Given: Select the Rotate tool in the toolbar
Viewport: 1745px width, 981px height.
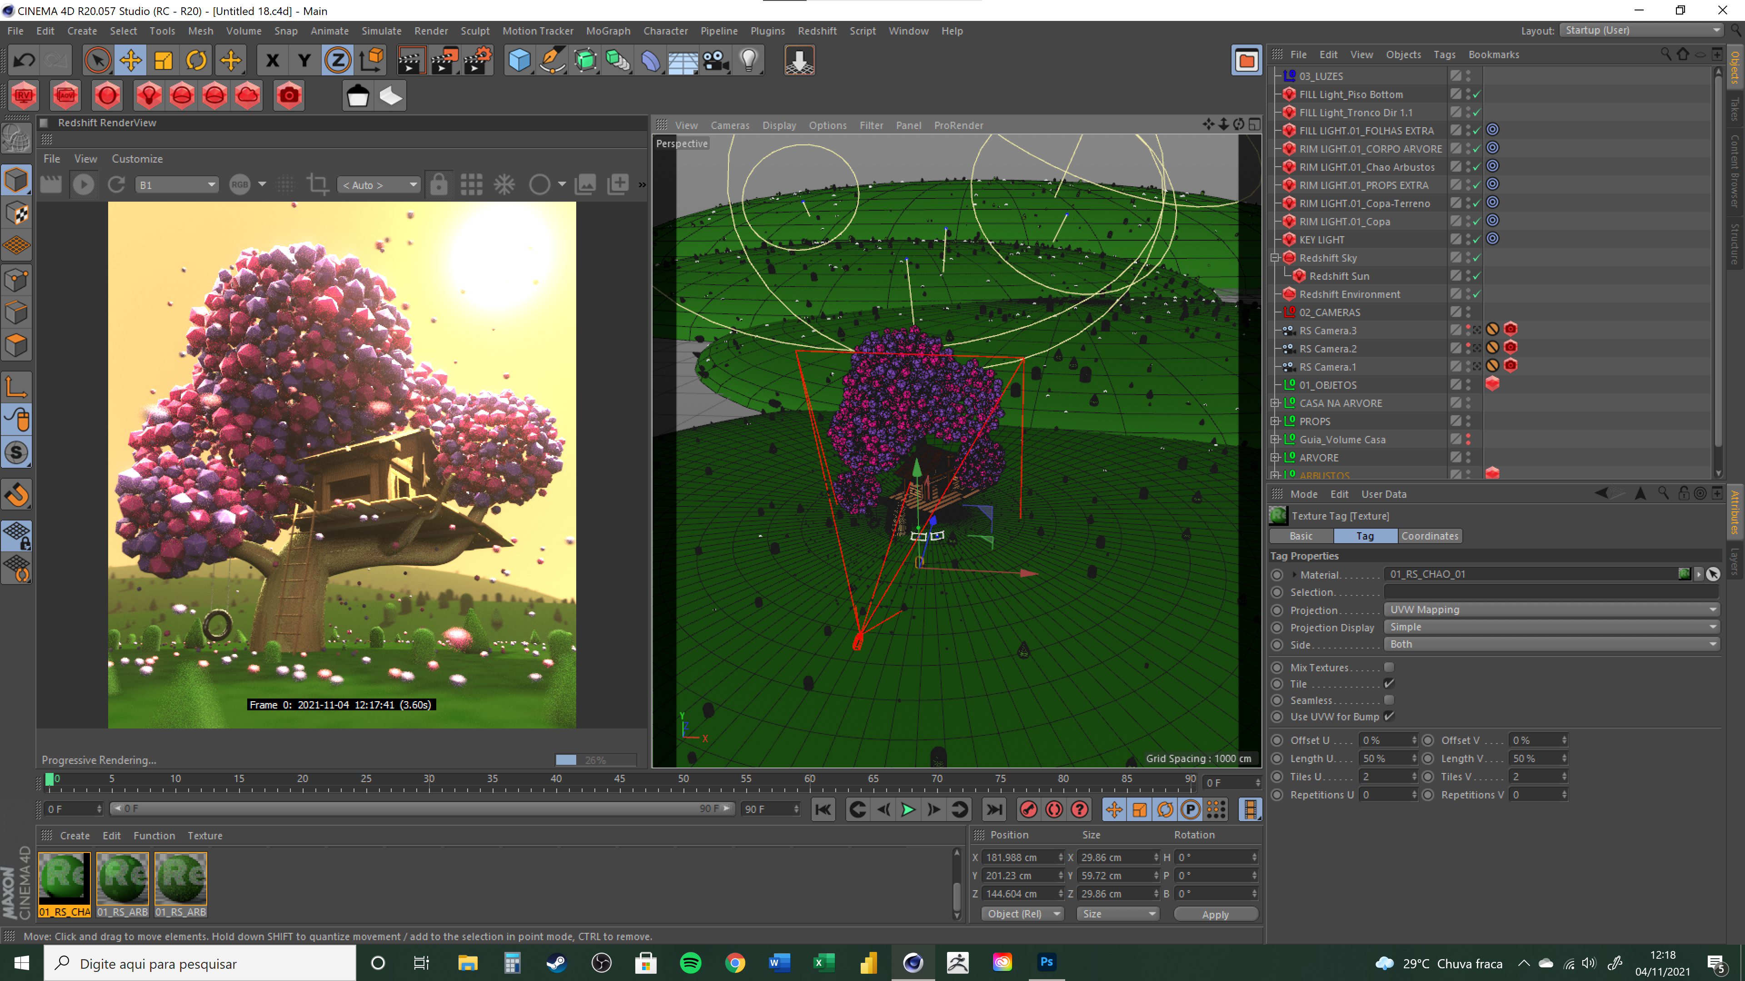Looking at the screenshot, I should [x=196, y=61].
